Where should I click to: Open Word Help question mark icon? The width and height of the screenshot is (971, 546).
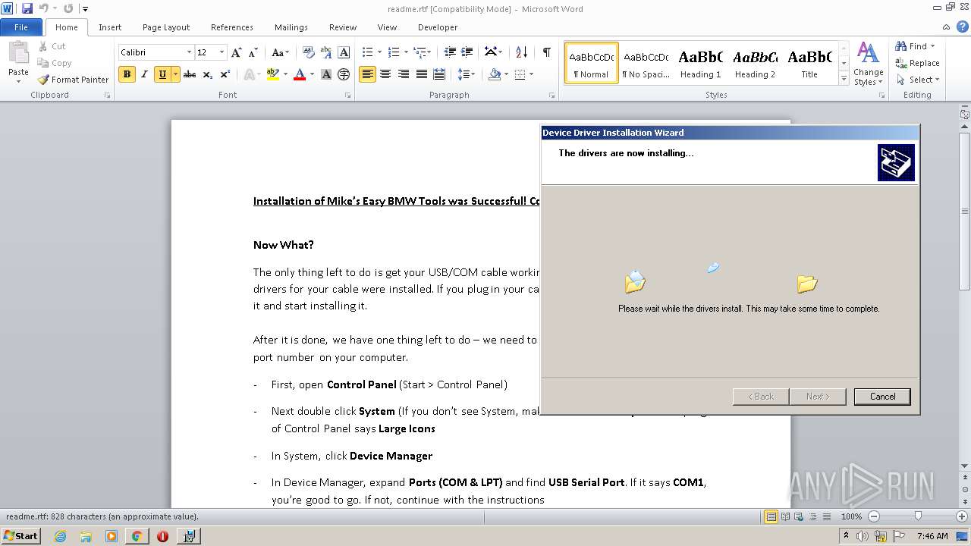[963, 27]
